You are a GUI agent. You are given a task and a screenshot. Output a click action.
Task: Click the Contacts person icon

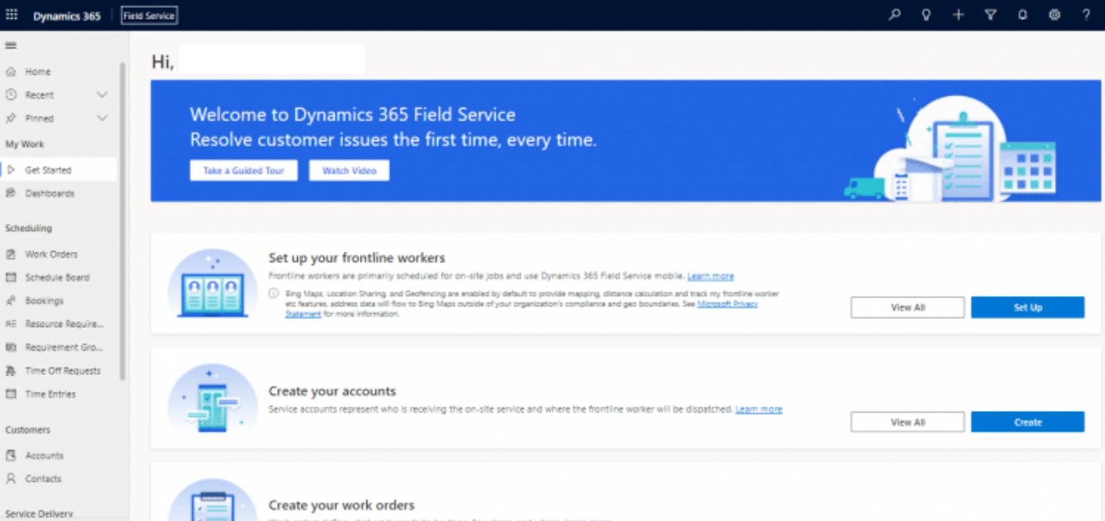pos(11,479)
